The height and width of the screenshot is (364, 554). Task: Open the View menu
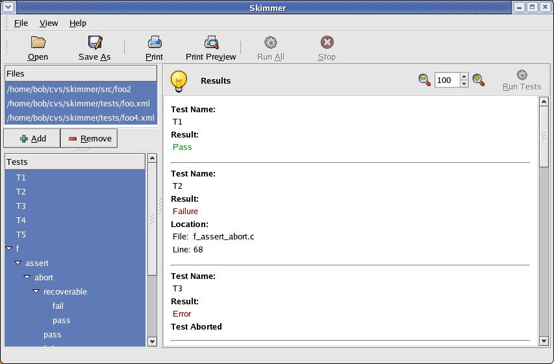49,23
